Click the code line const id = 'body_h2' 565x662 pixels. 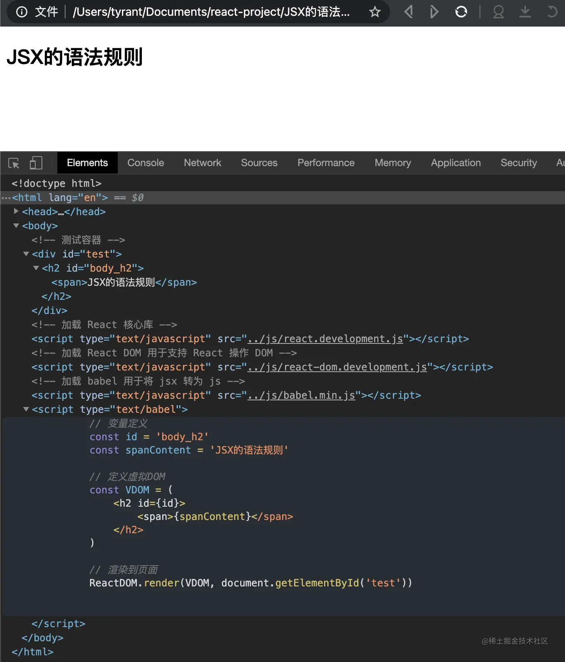[x=149, y=437]
